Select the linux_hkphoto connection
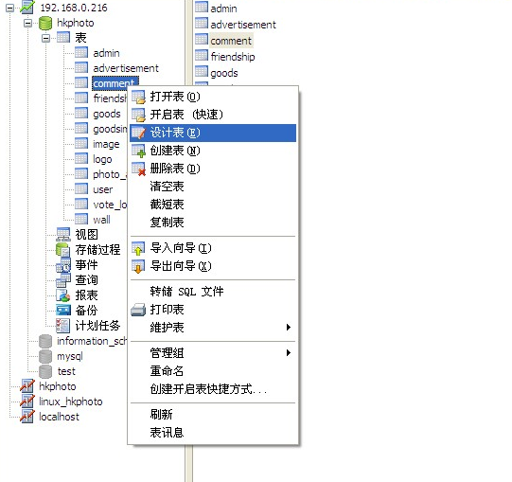Screen dimensions: 512x482 [x=71, y=402]
